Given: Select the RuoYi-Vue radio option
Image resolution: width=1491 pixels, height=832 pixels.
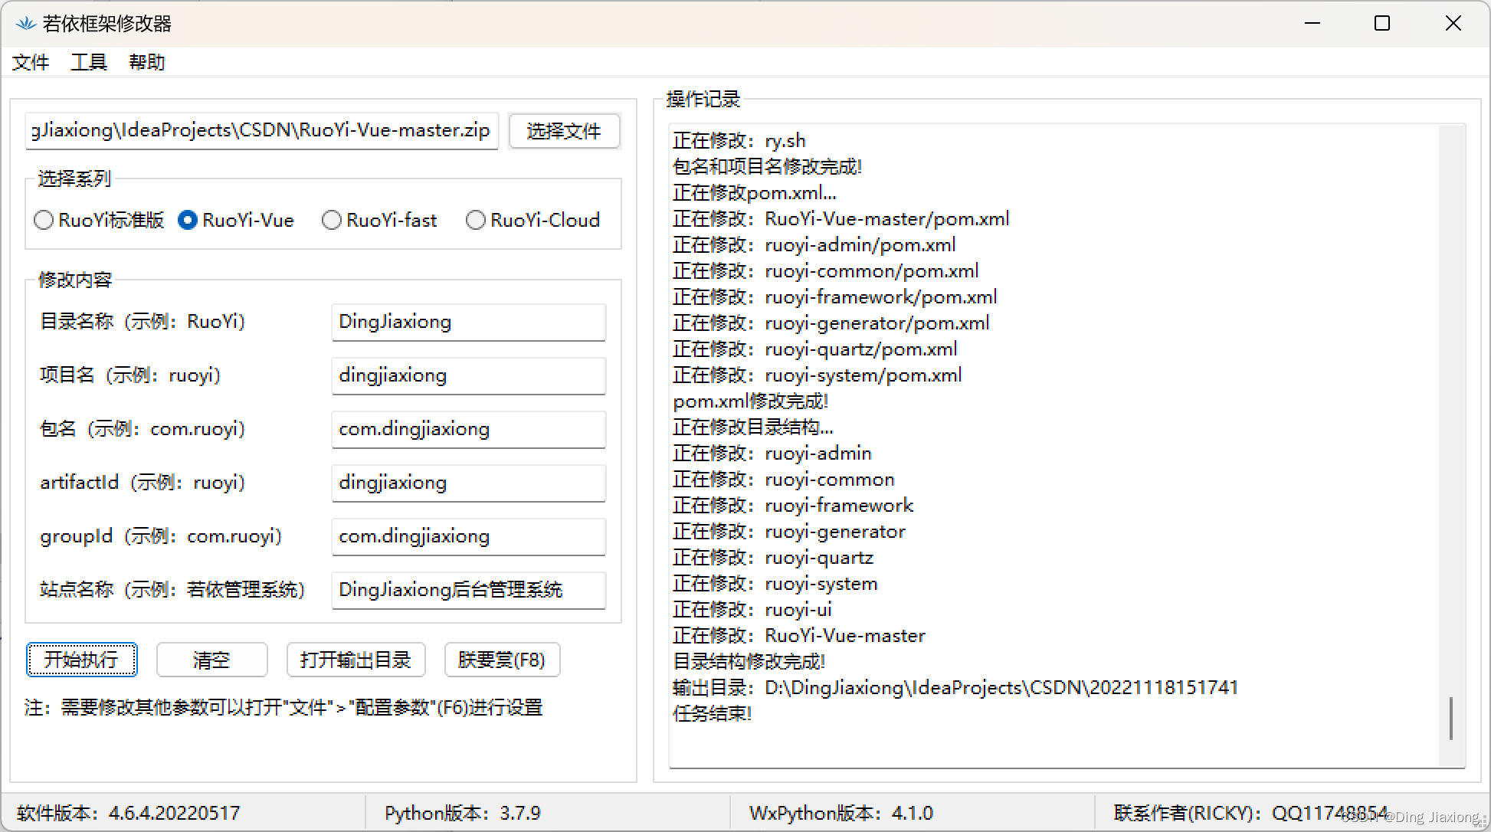Looking at the screenshot, I should pyautogui.click(x=237, y=221).
